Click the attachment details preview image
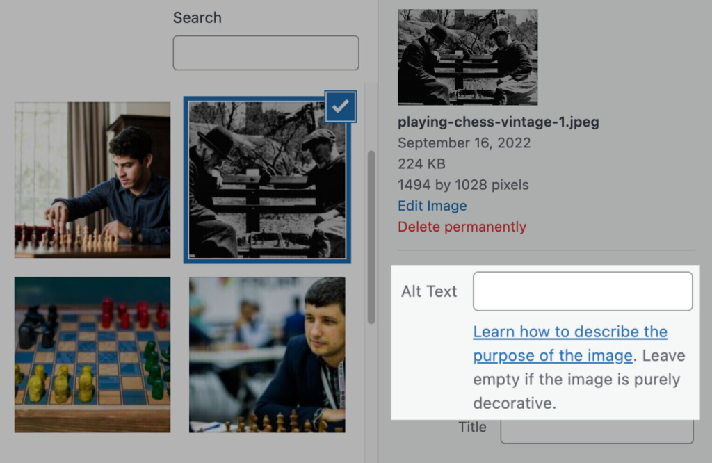 coord(467,57)
